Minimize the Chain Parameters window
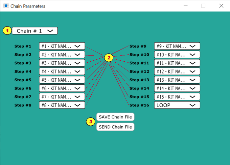The width and height of the screenshot is (230, 165). click(186, 6)
